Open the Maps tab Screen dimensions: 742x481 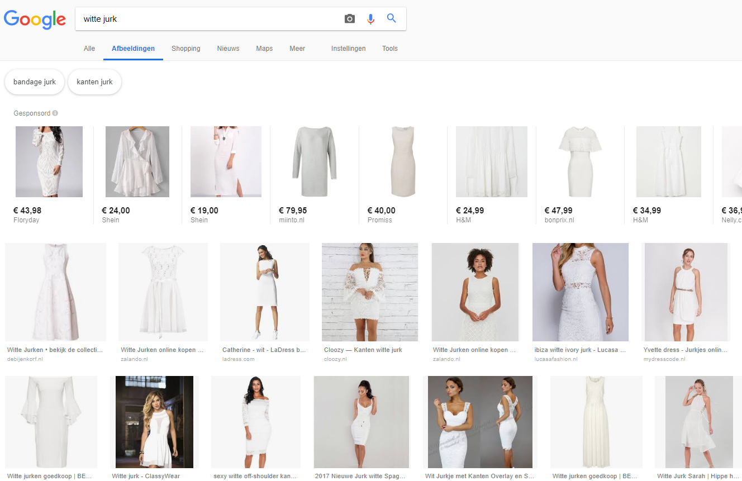coord(264,49)
